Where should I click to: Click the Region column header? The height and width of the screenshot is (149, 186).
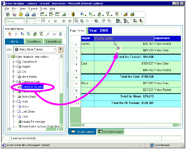coord(87,38)
